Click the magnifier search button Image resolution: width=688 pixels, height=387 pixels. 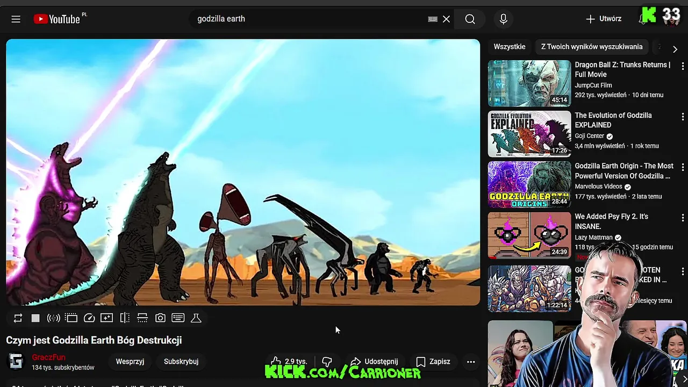pyautogui.click(x=470, y=19)
